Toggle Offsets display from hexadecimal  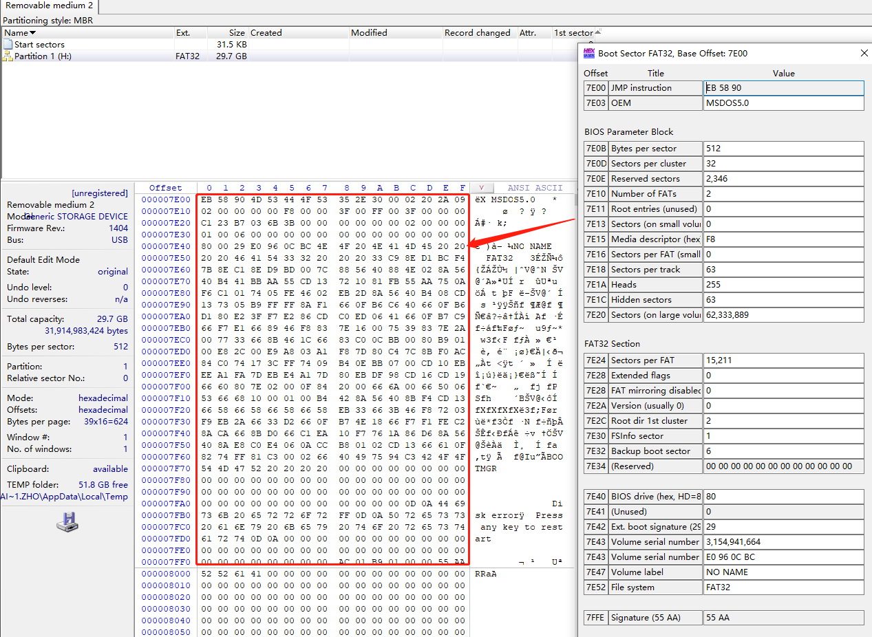[103, 409]
